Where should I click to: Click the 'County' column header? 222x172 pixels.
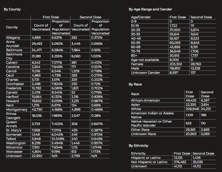(12, 27)
